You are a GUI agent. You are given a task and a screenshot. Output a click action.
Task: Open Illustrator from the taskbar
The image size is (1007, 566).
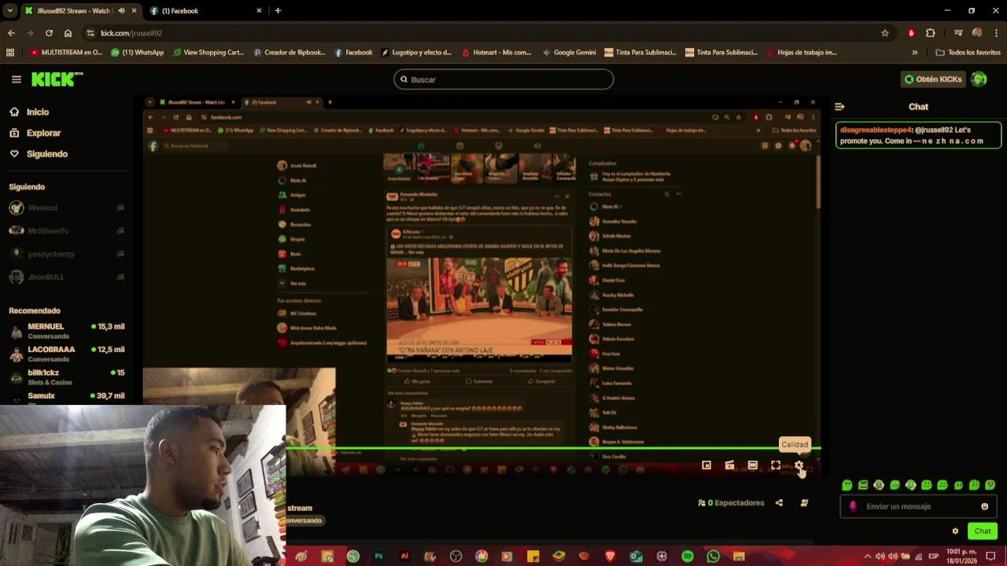tap(404, 557)
